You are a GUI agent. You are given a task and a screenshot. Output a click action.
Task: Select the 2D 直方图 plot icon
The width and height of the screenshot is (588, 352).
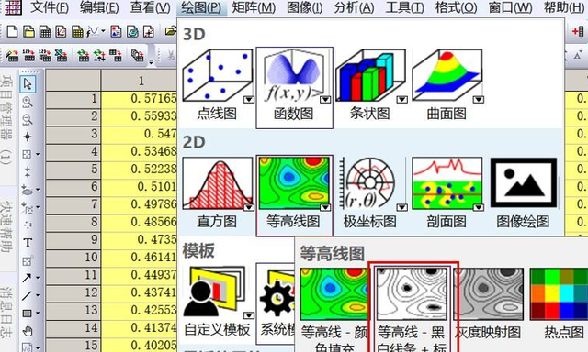(x=218, y=183)
